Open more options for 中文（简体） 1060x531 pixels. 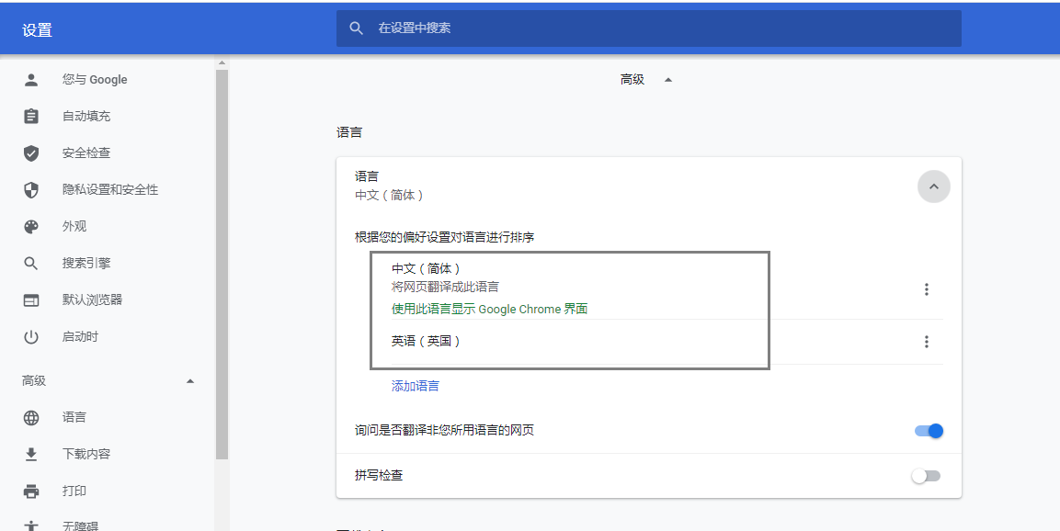926,289
